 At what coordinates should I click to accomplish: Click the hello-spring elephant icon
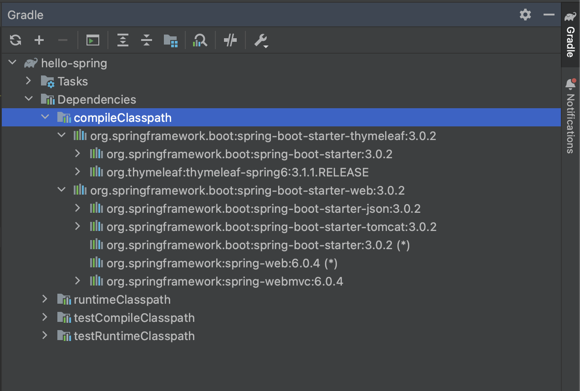pos(31,63)
